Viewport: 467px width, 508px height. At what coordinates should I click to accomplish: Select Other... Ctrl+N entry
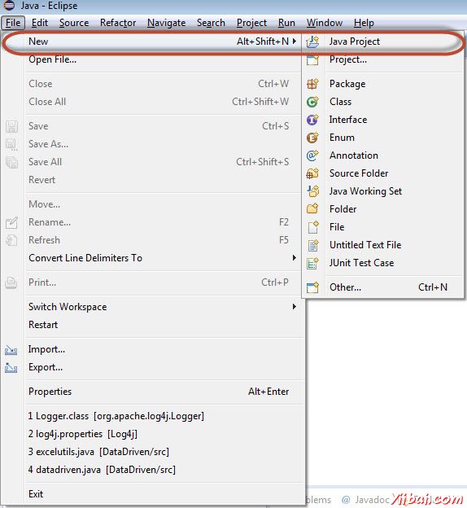(383, 287)
